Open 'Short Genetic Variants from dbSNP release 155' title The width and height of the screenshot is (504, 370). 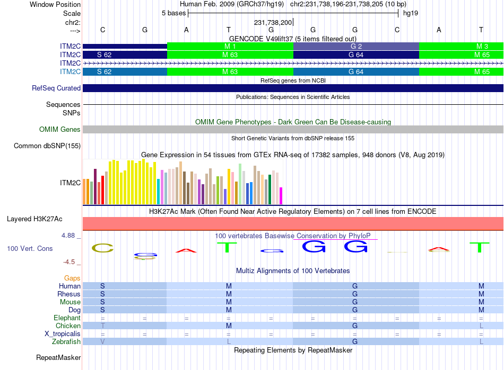[x=293, y=138]
